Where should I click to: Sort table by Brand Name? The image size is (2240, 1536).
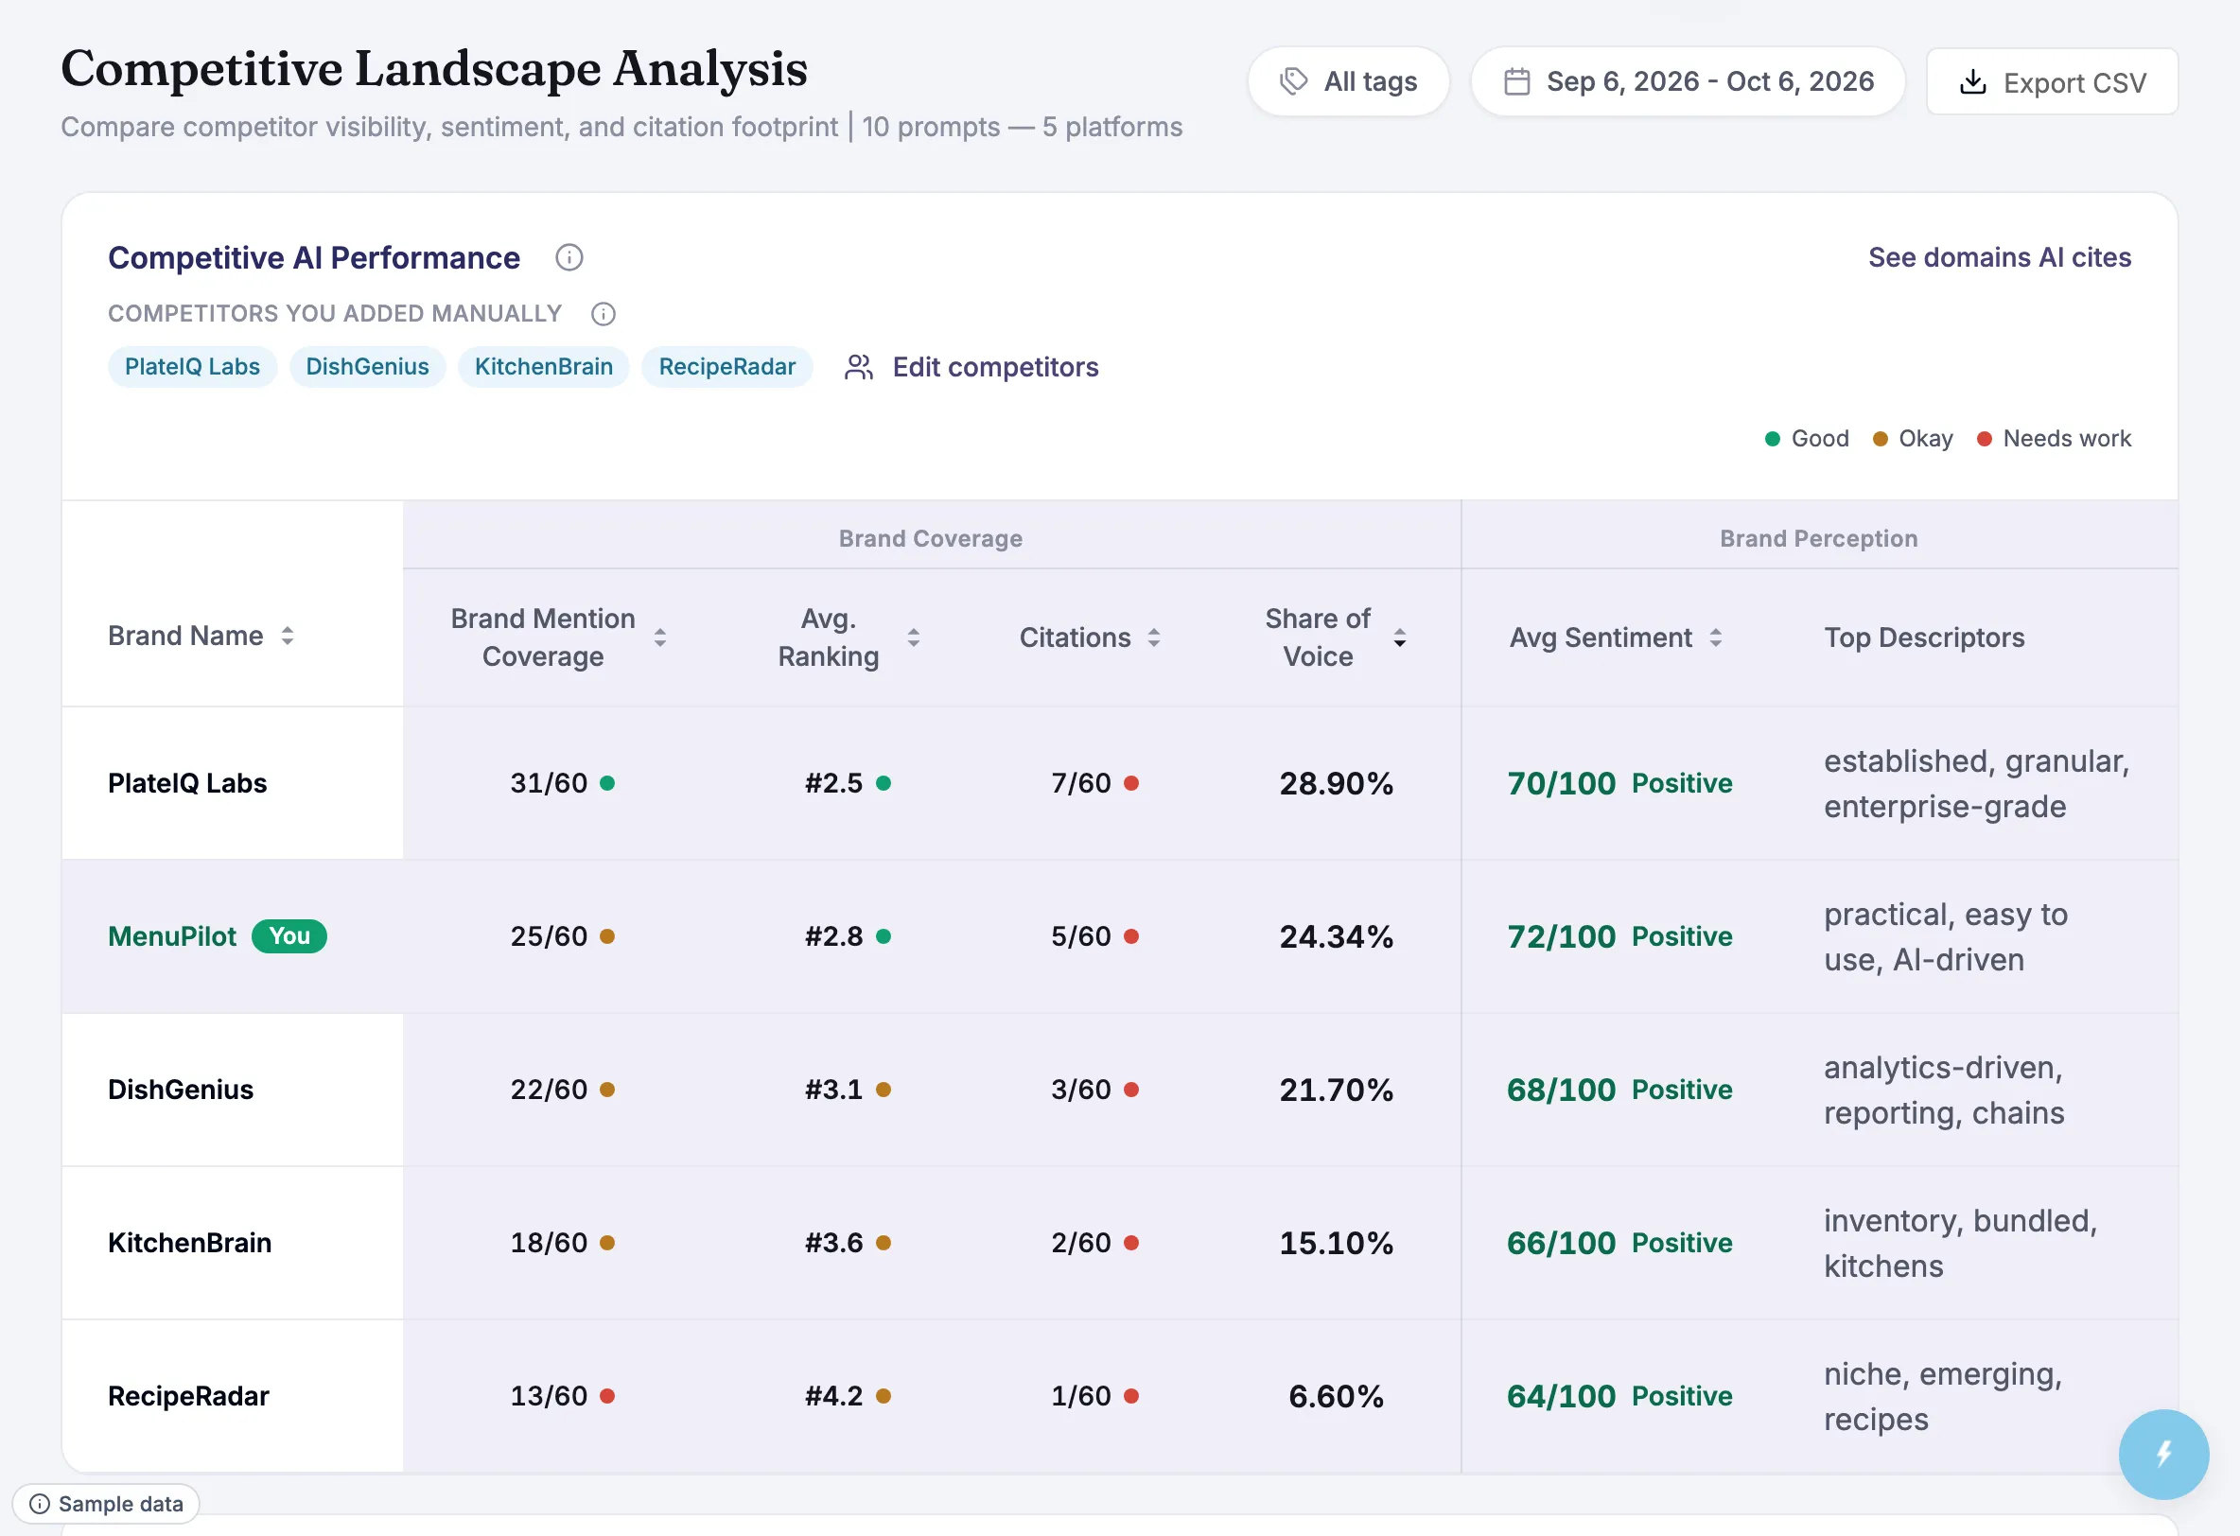tap(288, 636)
